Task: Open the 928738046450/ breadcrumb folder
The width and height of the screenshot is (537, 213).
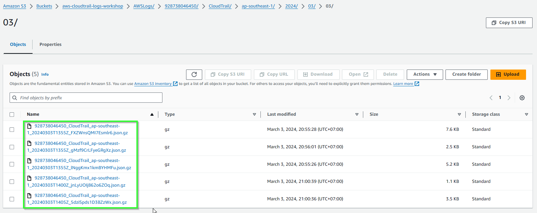Action: click(x=182, y=6)
